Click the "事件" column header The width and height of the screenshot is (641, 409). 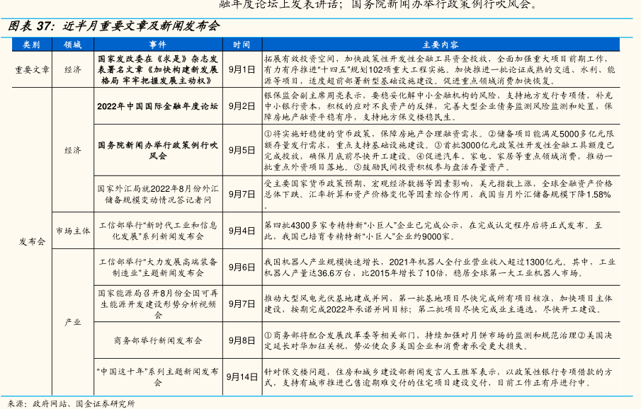coord(158,45)
